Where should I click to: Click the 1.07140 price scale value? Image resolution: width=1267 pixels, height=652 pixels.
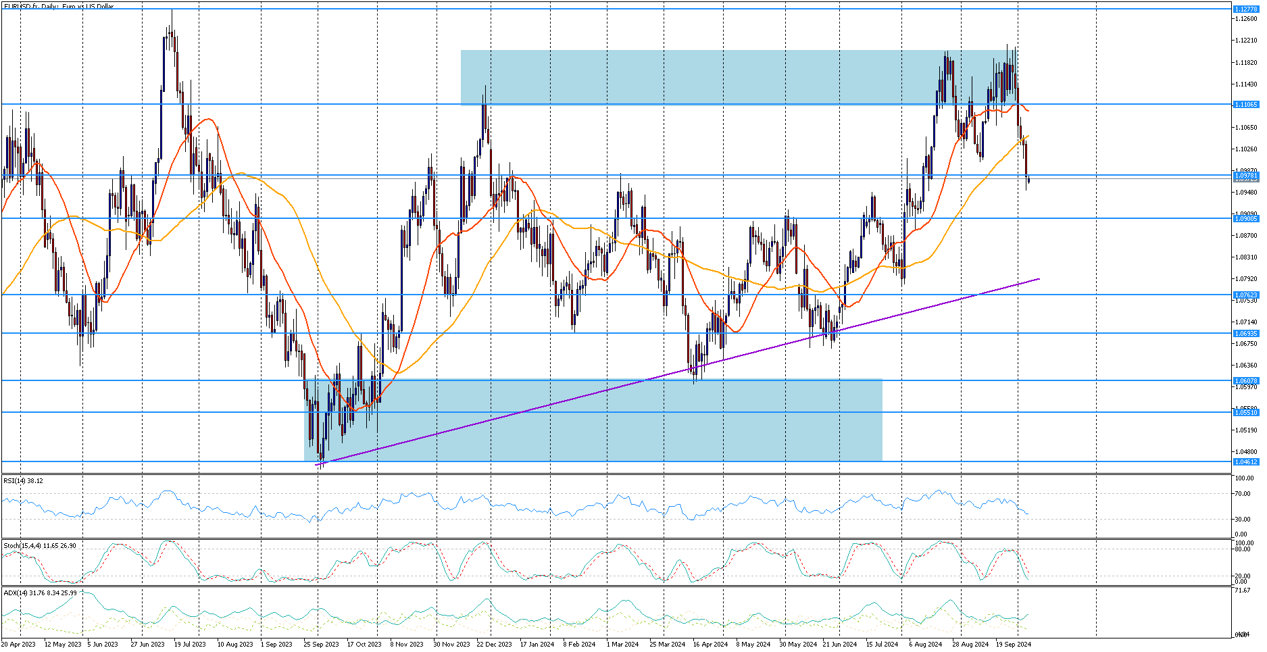(1246, 322)
